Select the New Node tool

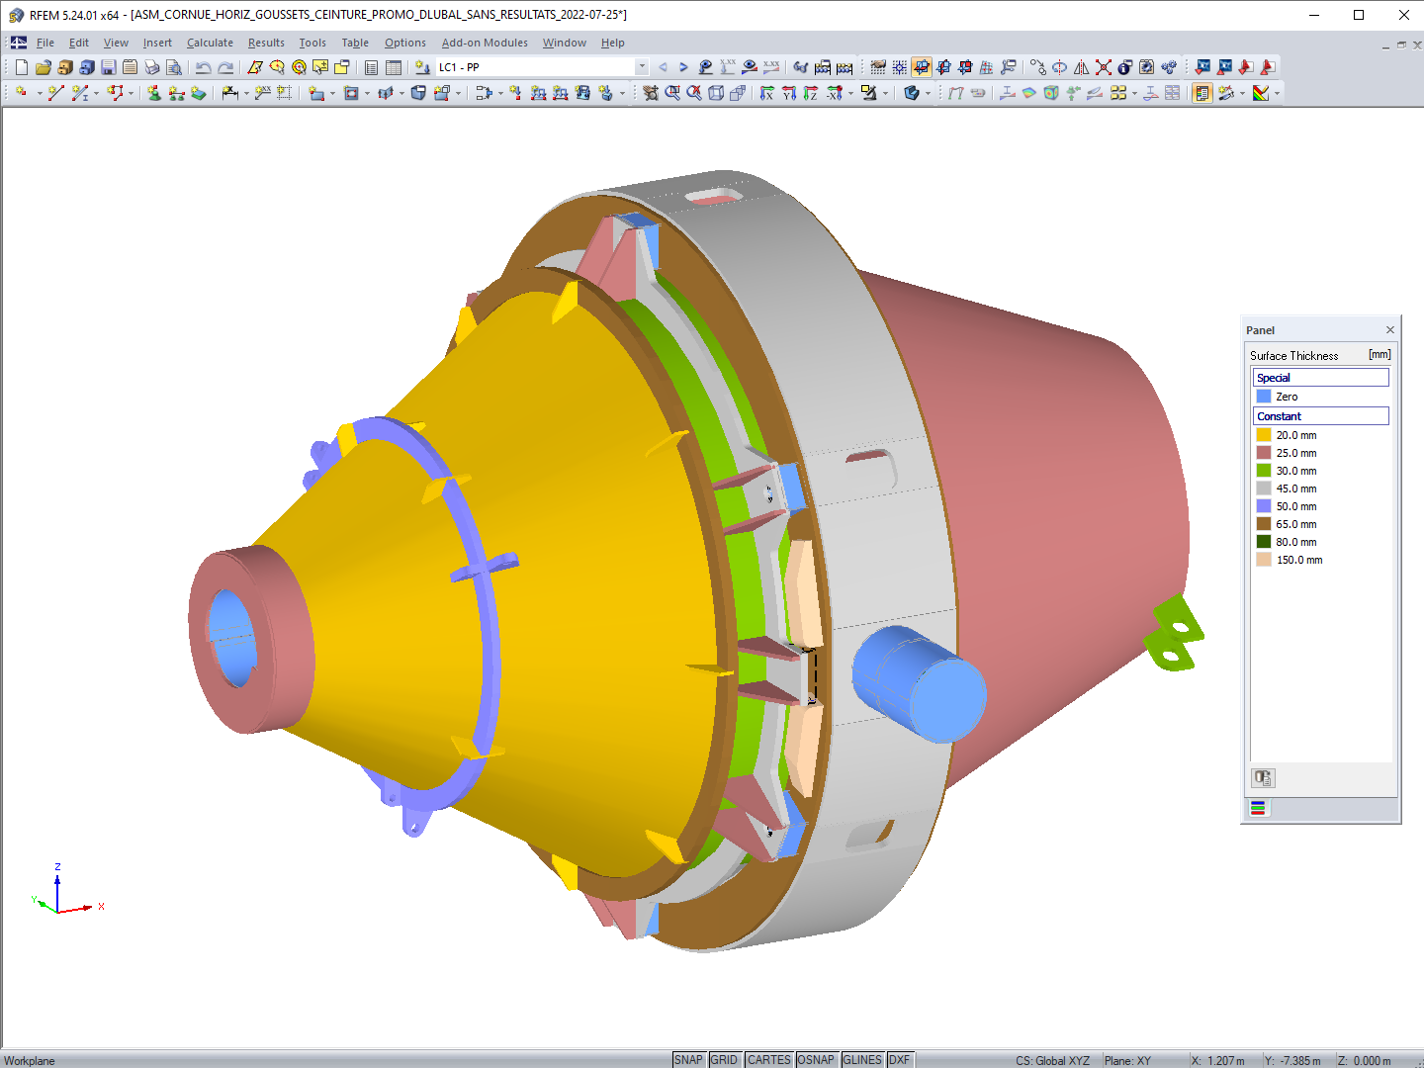point(20,94)
